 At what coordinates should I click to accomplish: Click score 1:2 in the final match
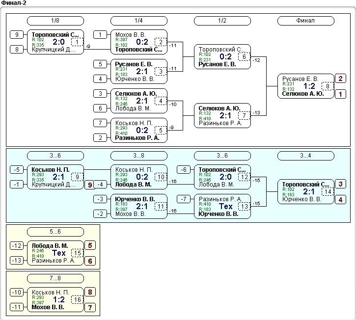coord(309,86)
